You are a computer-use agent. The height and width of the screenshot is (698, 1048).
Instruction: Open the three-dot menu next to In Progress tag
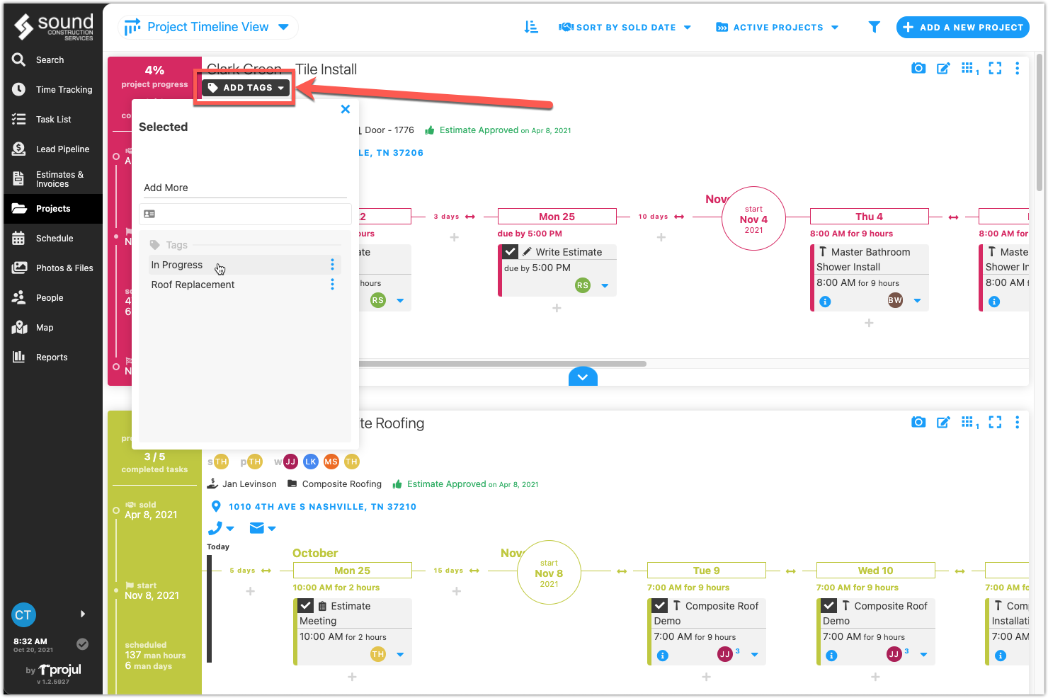pos(332,264)
